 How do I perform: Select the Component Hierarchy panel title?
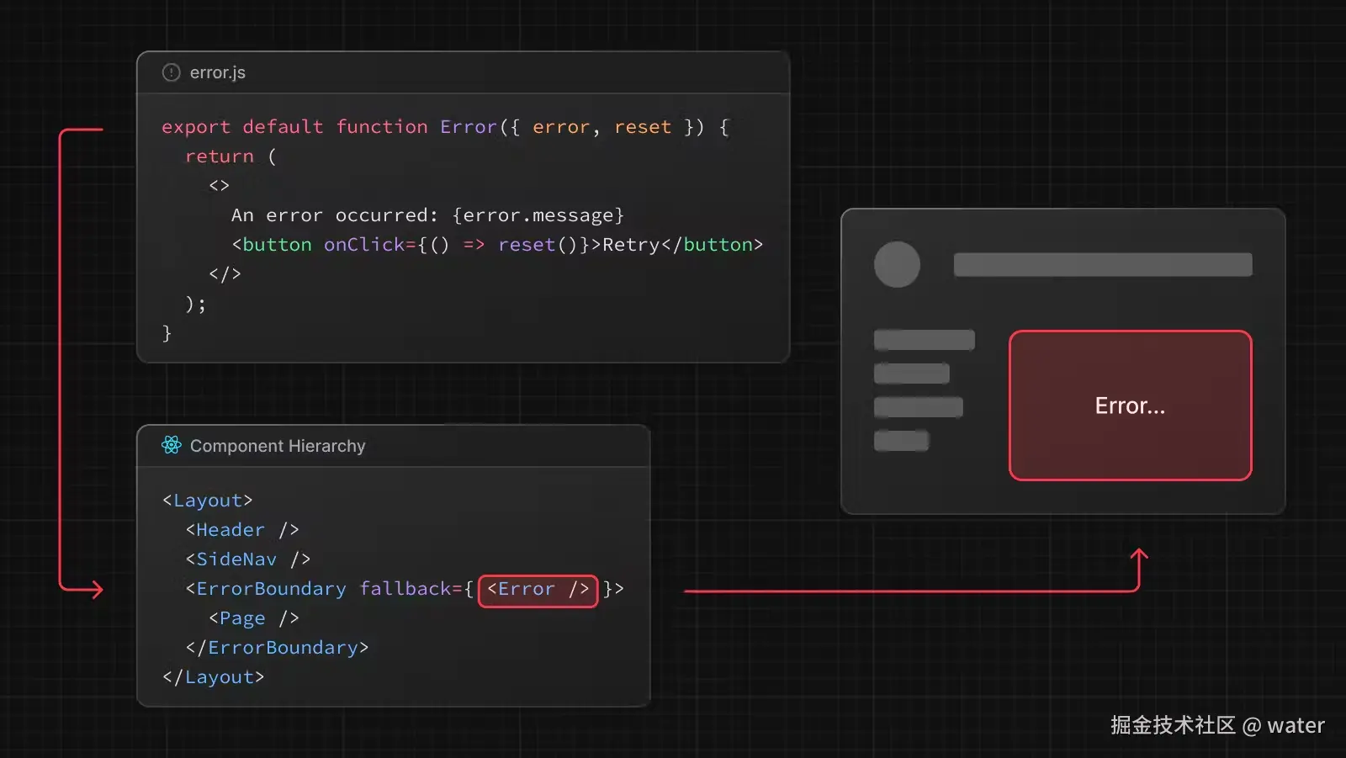tap(278, 446)
